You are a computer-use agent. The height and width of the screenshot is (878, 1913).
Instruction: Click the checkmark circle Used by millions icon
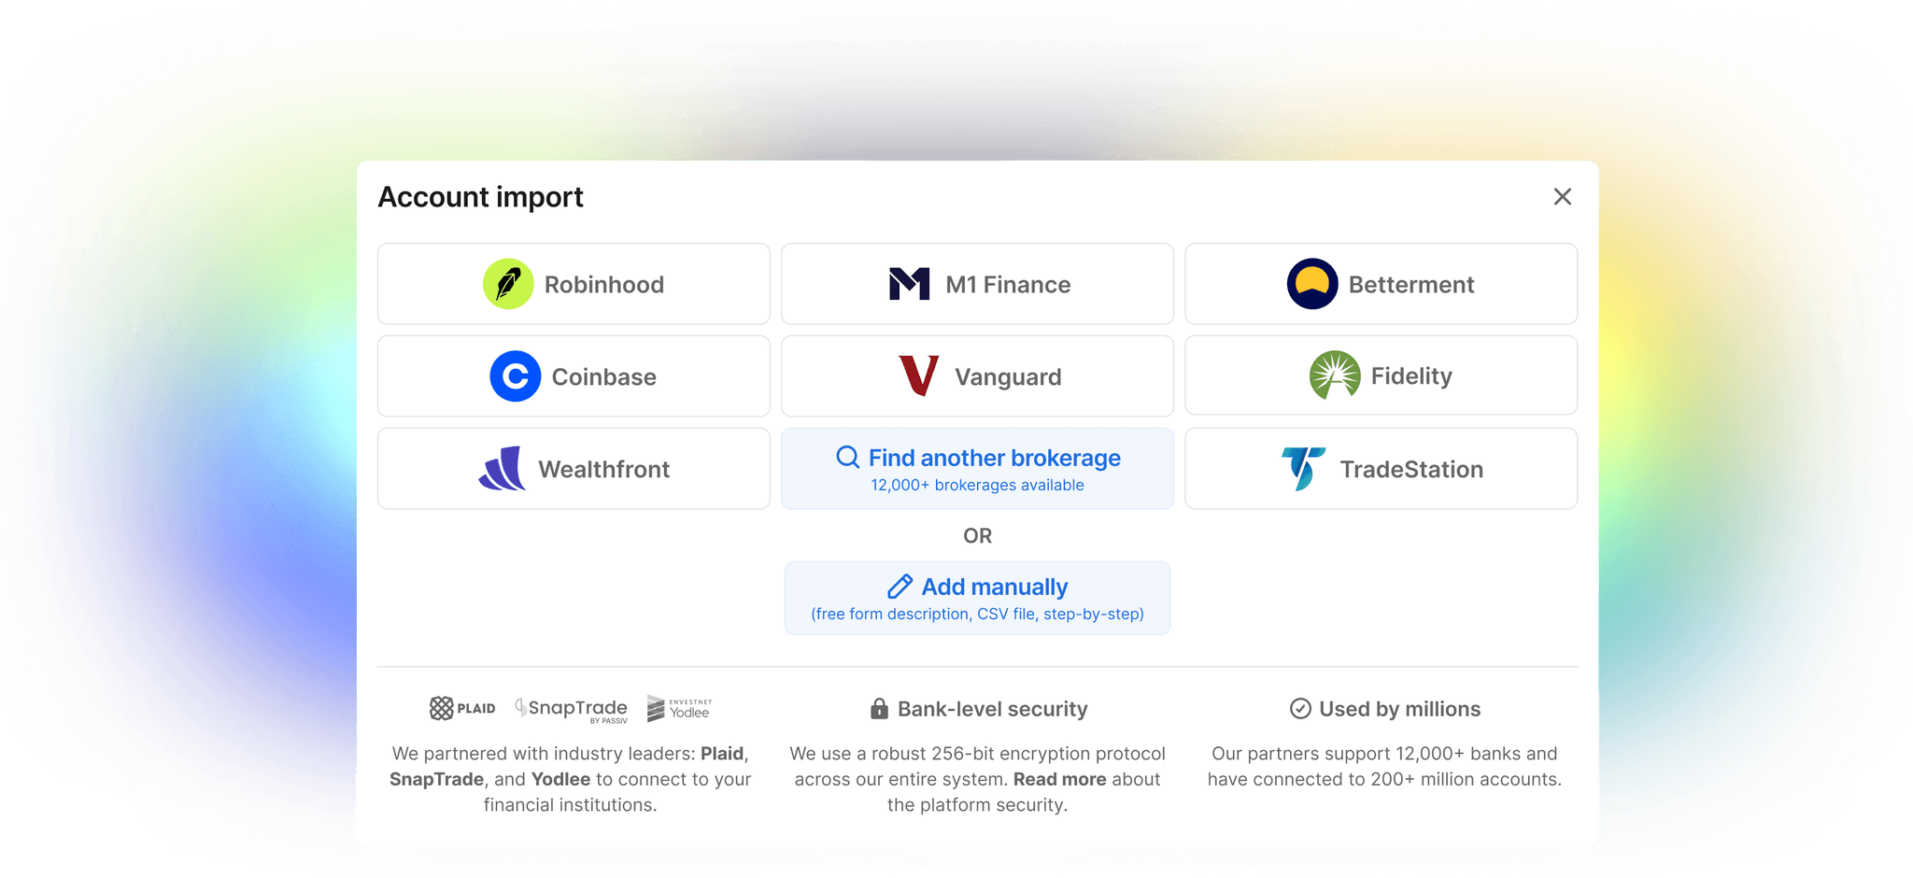(x=1300, y=709)
